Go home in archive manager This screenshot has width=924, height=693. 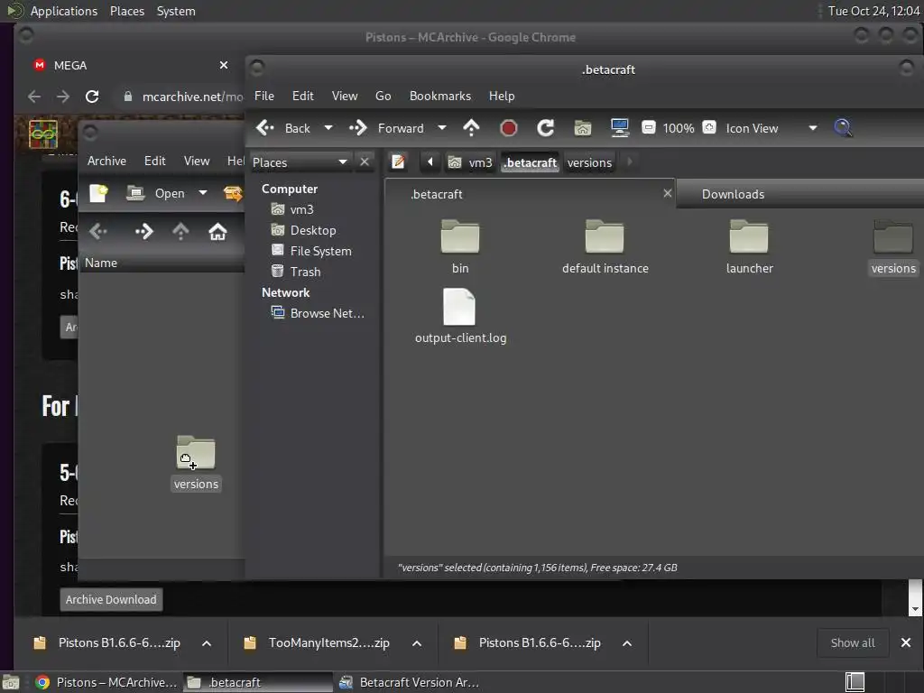(x=217, y=232)
